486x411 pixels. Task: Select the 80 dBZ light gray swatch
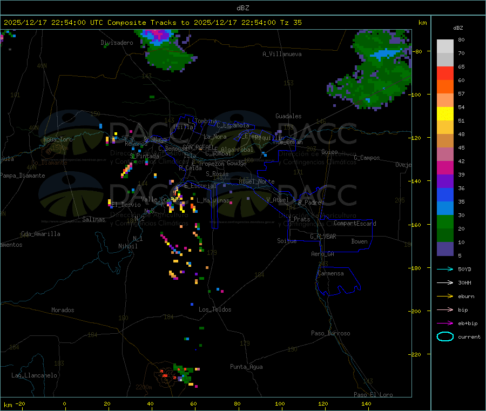pyautogui.click(x=445, y=46)
